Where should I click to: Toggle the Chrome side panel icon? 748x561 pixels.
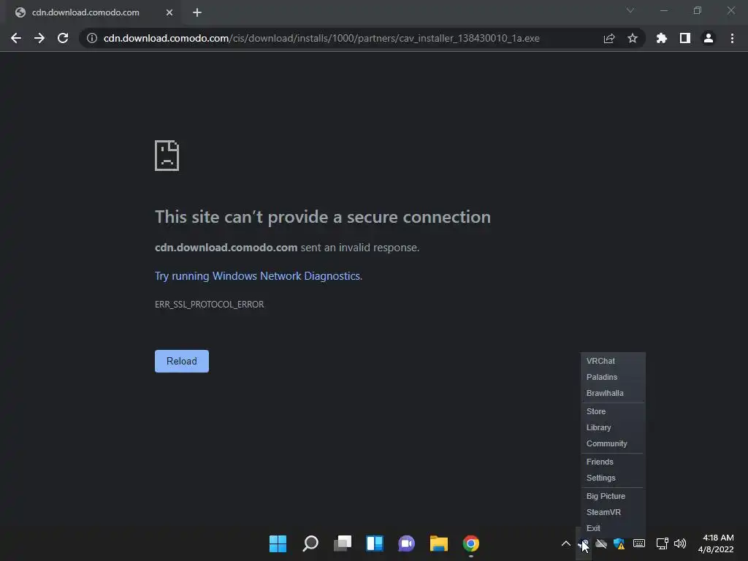(x=685, y=38)
